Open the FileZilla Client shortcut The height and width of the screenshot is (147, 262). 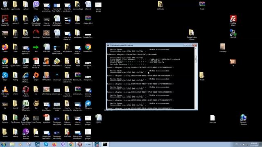click(233, 18)
